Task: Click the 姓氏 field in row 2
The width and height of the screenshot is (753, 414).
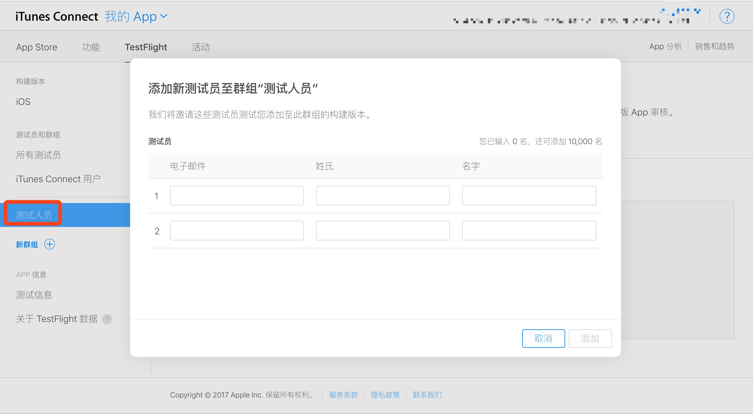Action: click(x=383, y=231)
